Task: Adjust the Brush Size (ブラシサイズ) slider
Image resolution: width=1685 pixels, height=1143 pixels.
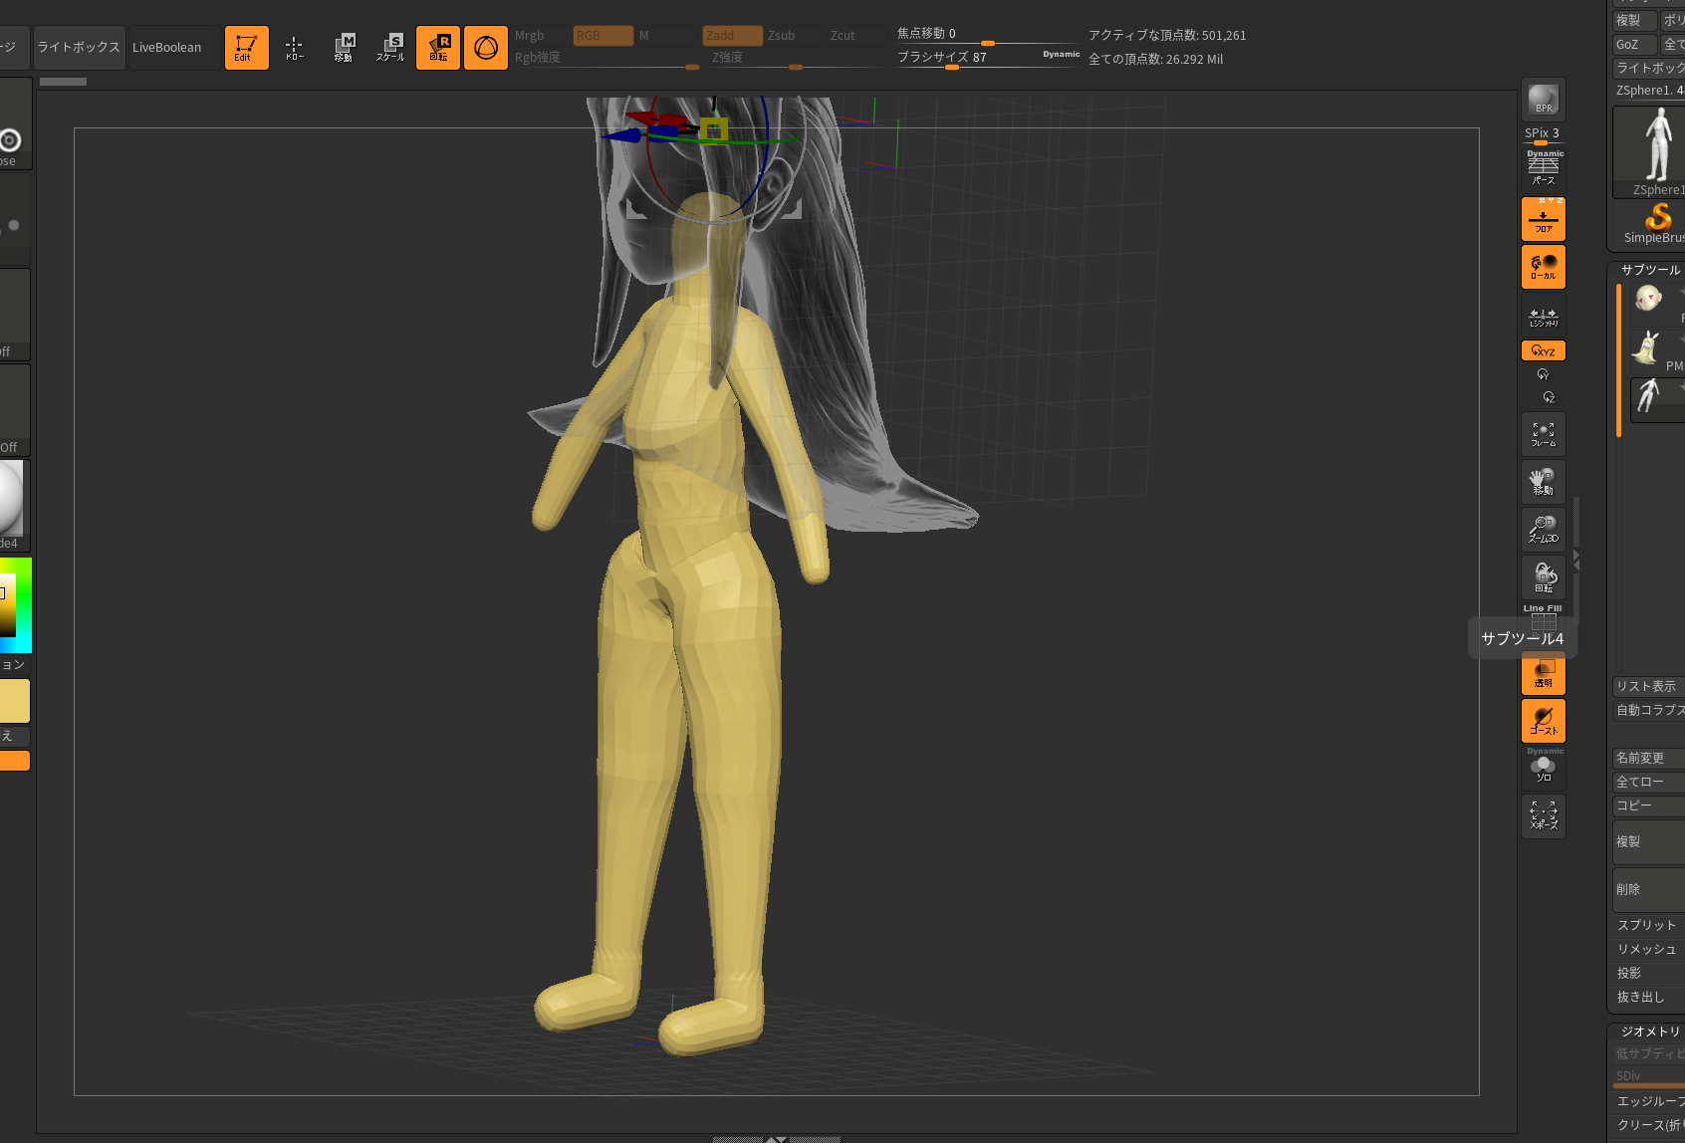Action: click(x=966, y=59)
